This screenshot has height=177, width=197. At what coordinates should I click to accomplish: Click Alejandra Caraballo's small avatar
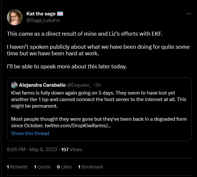point(14,85)
